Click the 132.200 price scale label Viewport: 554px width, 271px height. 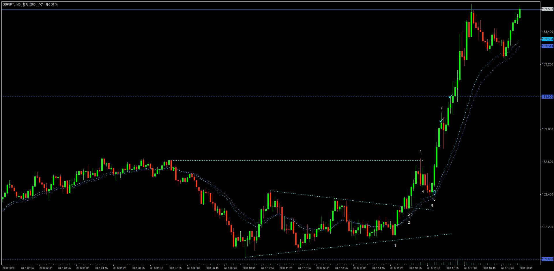pos(547,227)
